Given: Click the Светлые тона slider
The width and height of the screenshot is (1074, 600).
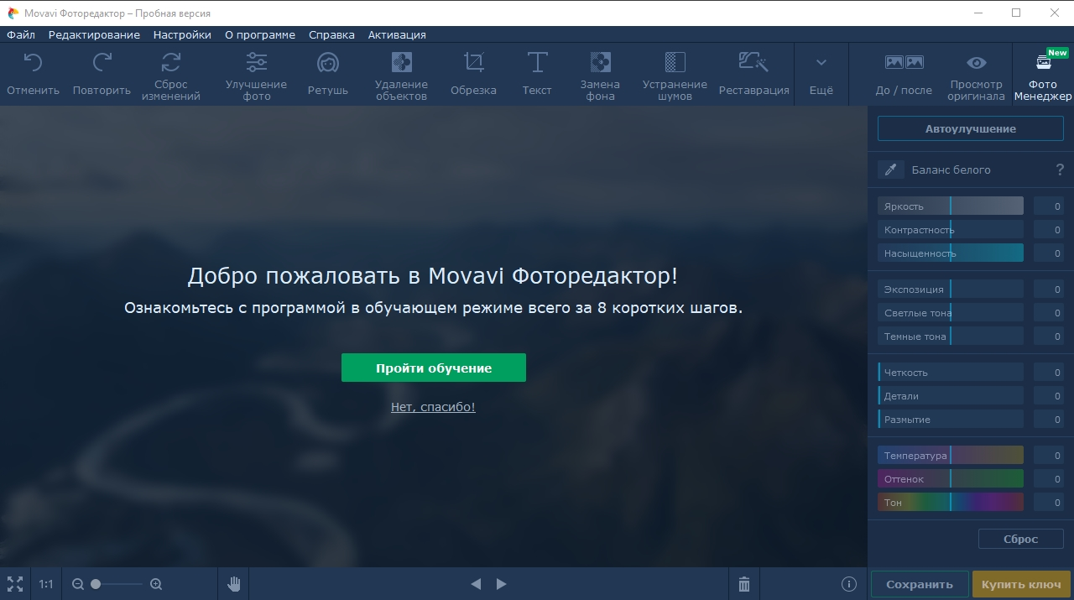Looking at the screenshot, I should tap(951, 313).
